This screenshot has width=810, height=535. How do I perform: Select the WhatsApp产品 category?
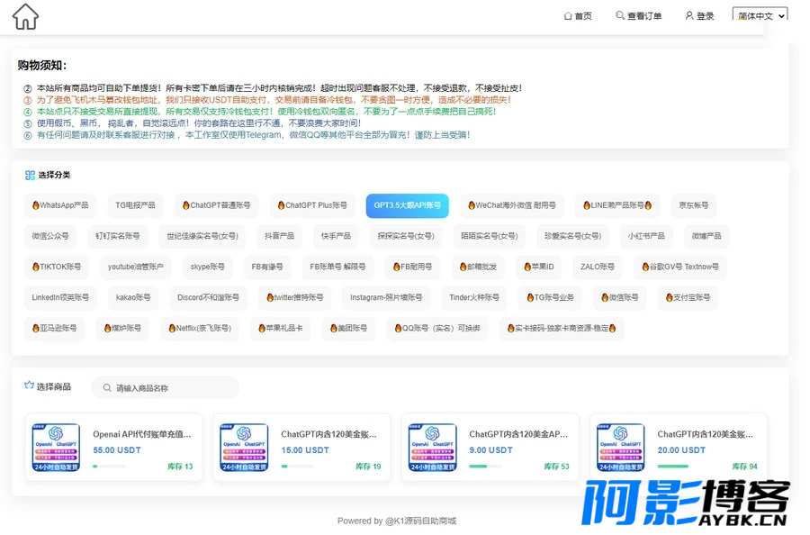point(60,205)
